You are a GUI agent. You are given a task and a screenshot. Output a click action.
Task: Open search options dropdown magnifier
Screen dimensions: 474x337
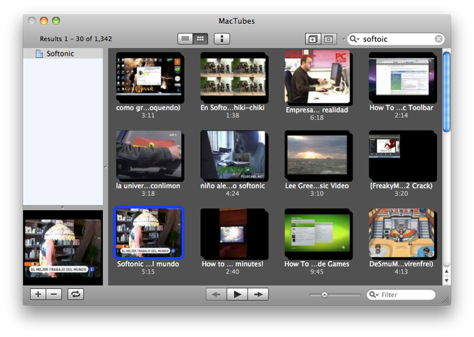click(354, 39)
